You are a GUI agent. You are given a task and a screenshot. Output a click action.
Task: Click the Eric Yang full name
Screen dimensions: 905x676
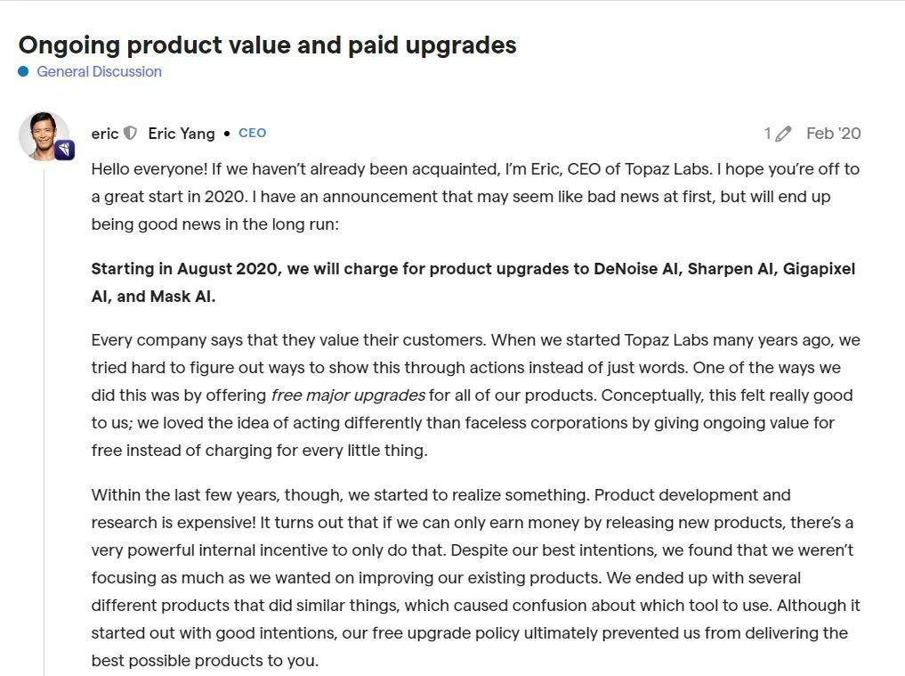[182, 134]
